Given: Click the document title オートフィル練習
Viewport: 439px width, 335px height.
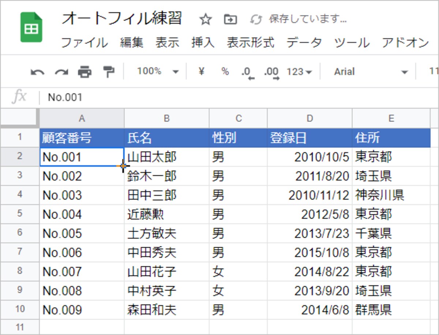Looking at the screenshot, I should click(x=121, y=18).
